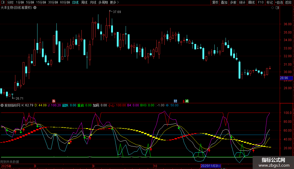This screenshot has width=294, height=169.
Task: Open F10 company info
Action: tap(261, 3)
